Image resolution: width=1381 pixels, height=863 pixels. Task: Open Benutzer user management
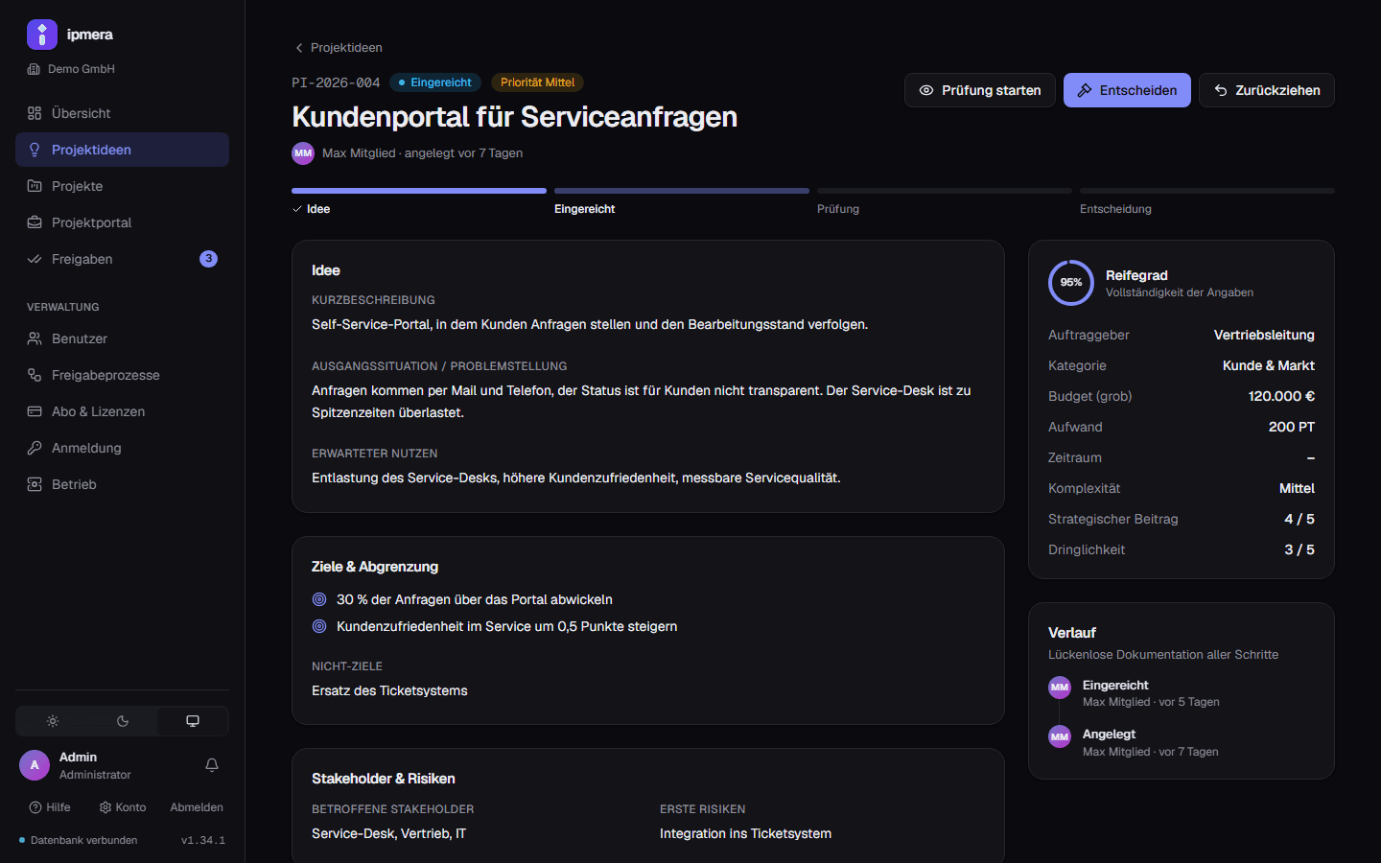coord(122,338)
